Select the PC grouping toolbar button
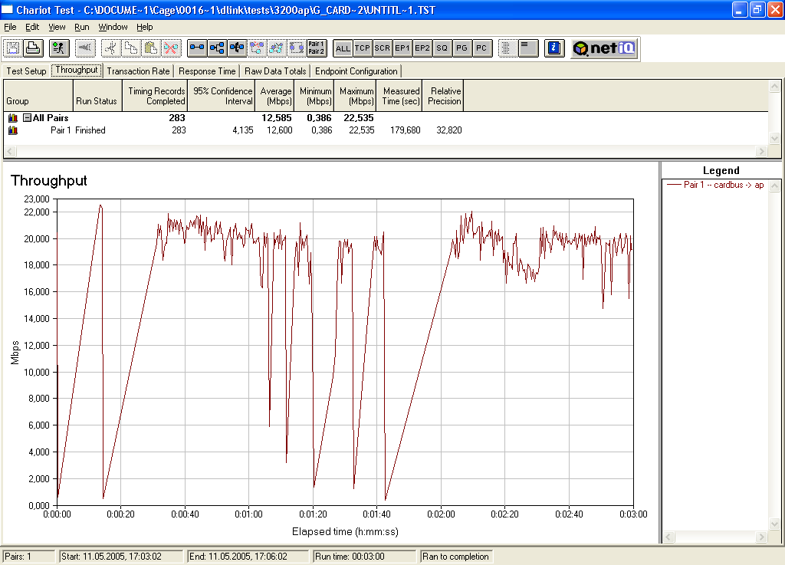The width and height of the screenshot is (785, 565). tap(482, 48)
